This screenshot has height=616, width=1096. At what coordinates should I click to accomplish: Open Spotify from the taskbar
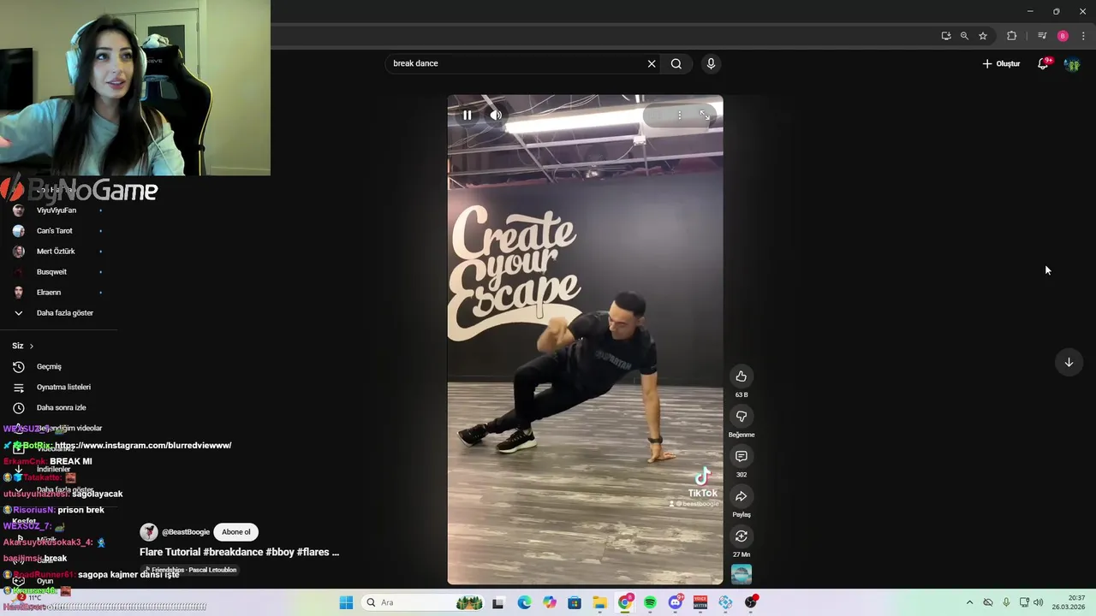(650, 603)
